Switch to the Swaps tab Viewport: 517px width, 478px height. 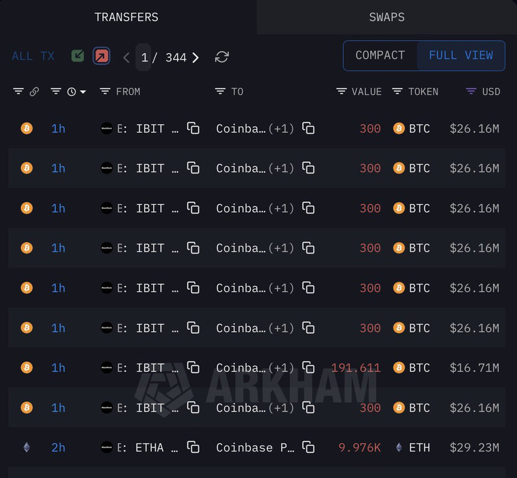(x=386, y=17)
